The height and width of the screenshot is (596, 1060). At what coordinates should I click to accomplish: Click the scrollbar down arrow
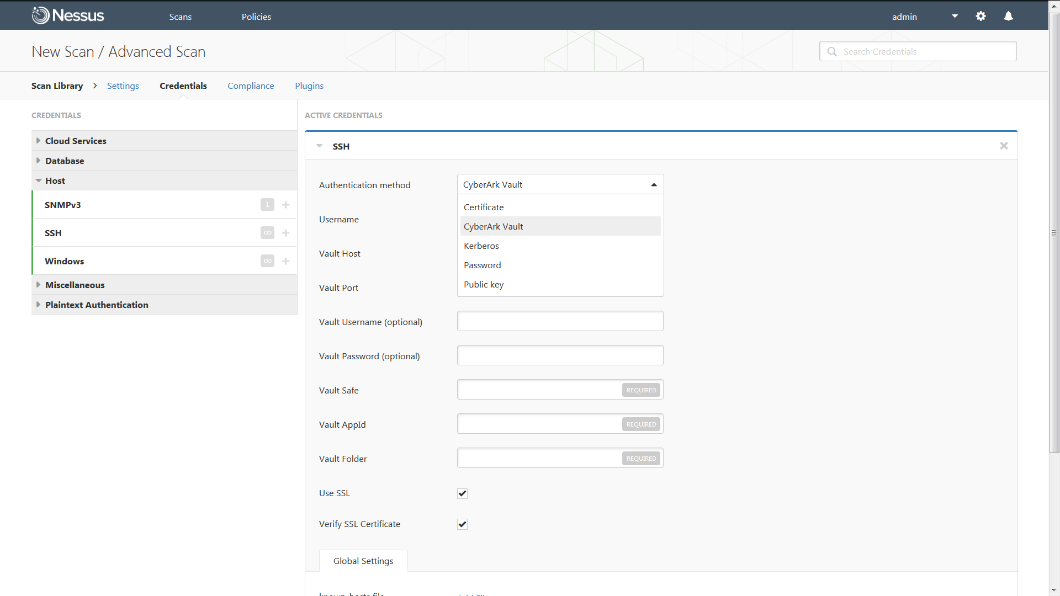click(1054, 590)
